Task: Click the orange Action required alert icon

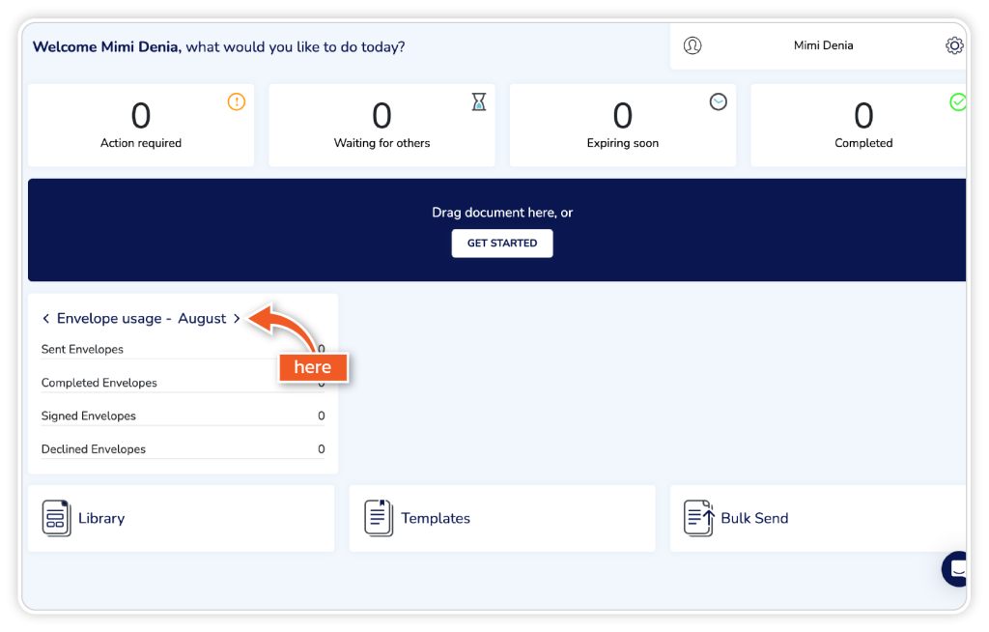Action: (237, 101)
